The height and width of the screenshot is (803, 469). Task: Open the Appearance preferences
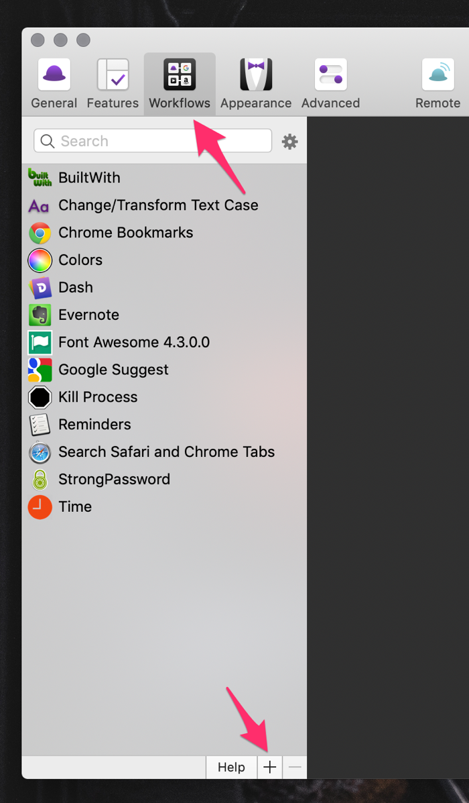256,83
